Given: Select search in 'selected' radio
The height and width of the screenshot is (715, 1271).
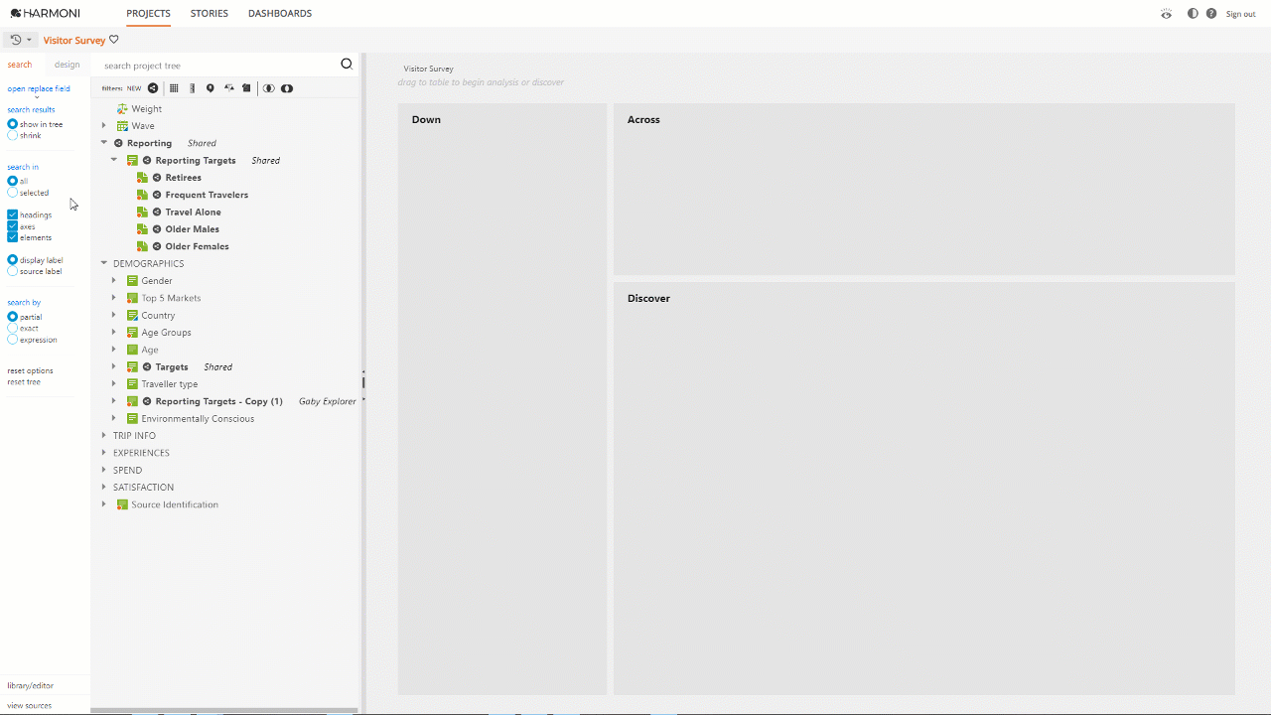Looking at the screenshot, I should (x=13, y=193).
